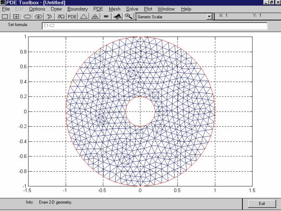Open the 3-D plot selection icon
Screen dimensions: 281x211
coord(117,16)
